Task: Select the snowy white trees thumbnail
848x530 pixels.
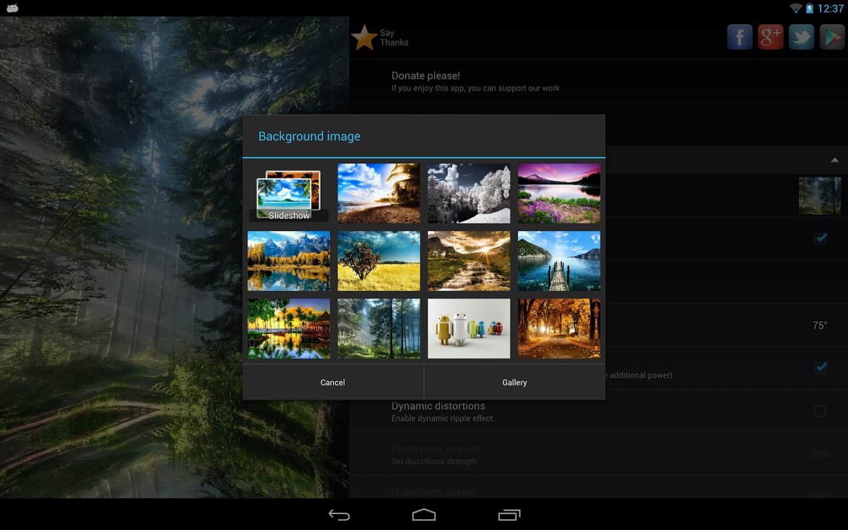Action: pyautogui.click(x=469, y=193)
